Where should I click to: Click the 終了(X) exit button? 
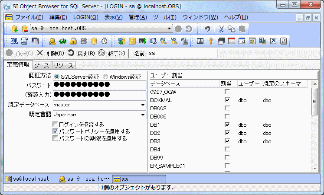click(111, 53)
